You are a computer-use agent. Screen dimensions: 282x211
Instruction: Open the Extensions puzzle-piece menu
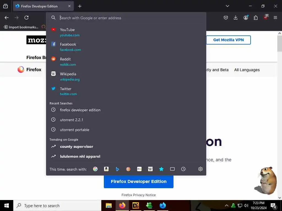(256, 18)
